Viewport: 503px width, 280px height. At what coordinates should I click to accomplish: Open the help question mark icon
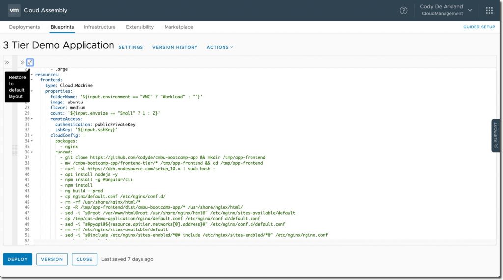403,10
